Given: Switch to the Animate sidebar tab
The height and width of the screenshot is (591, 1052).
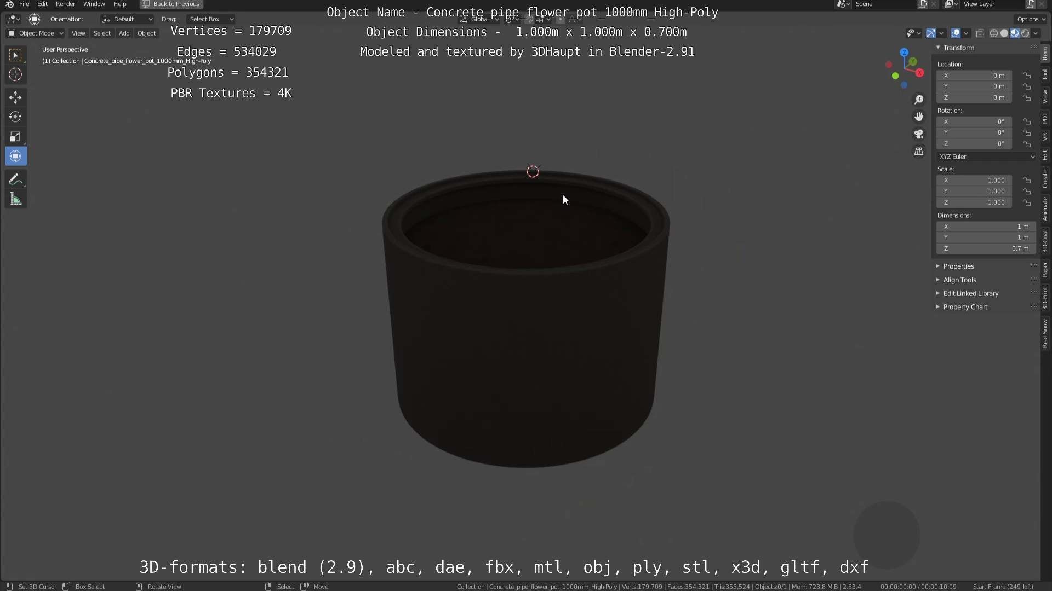Looking at the screenshot, I should coord(1045,209).
